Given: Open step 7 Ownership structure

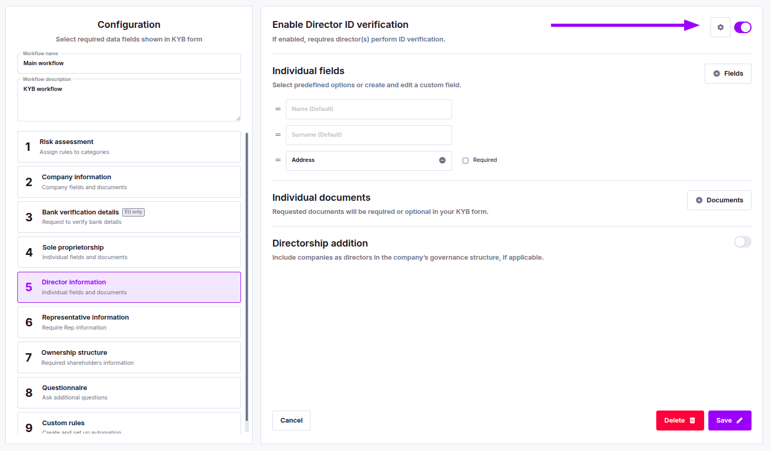Looking at the screenshot, I should tap(129, 357).
